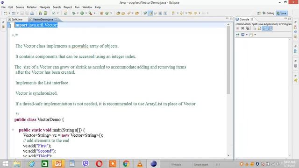Open the Search menu
This screenshot has width=299, height=168.
57,7
